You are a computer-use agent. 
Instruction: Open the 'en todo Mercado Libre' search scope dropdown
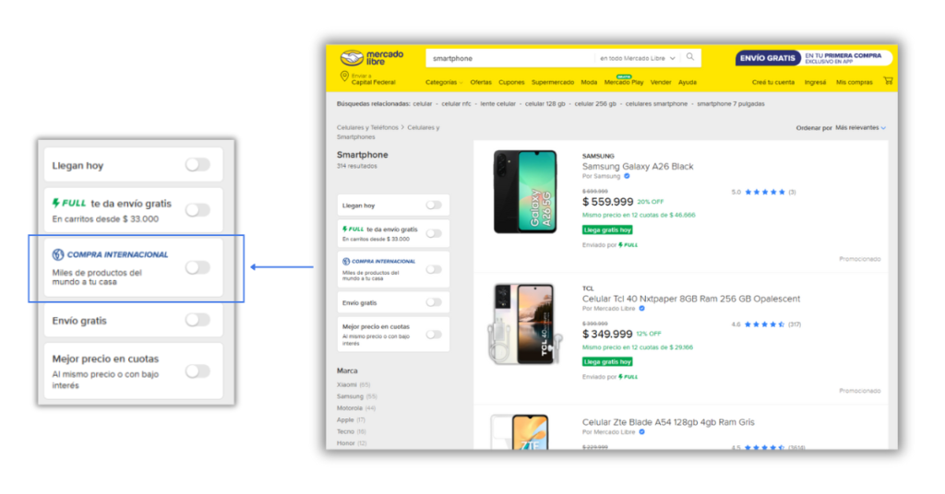click(638, 58)
